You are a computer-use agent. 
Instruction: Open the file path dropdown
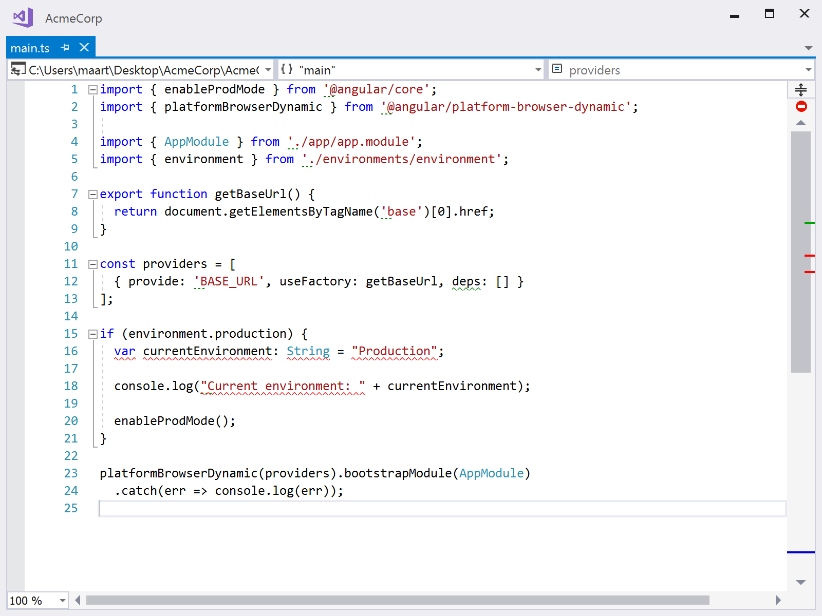[x=268, y=69]
